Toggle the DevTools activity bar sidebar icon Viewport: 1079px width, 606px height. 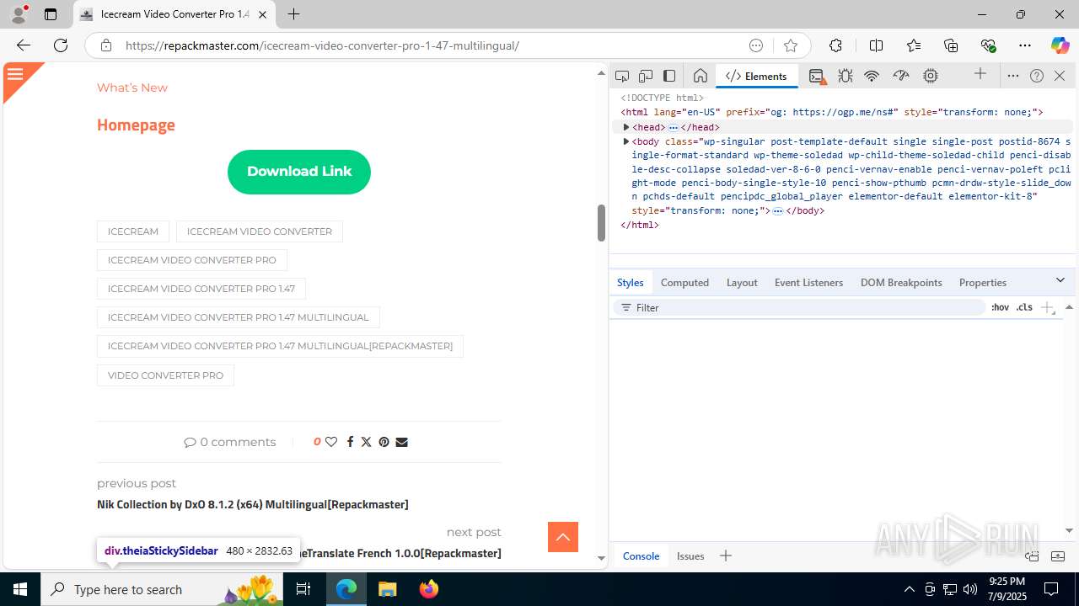669,76
